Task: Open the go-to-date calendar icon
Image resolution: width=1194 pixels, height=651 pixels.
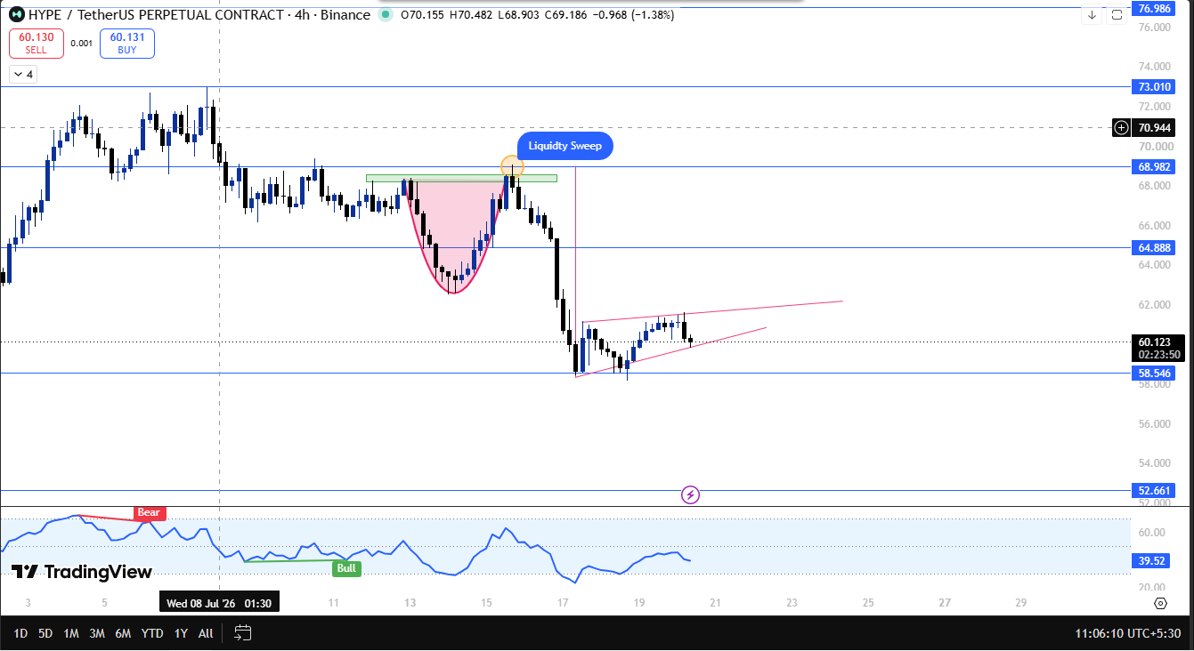Action: 242,633
